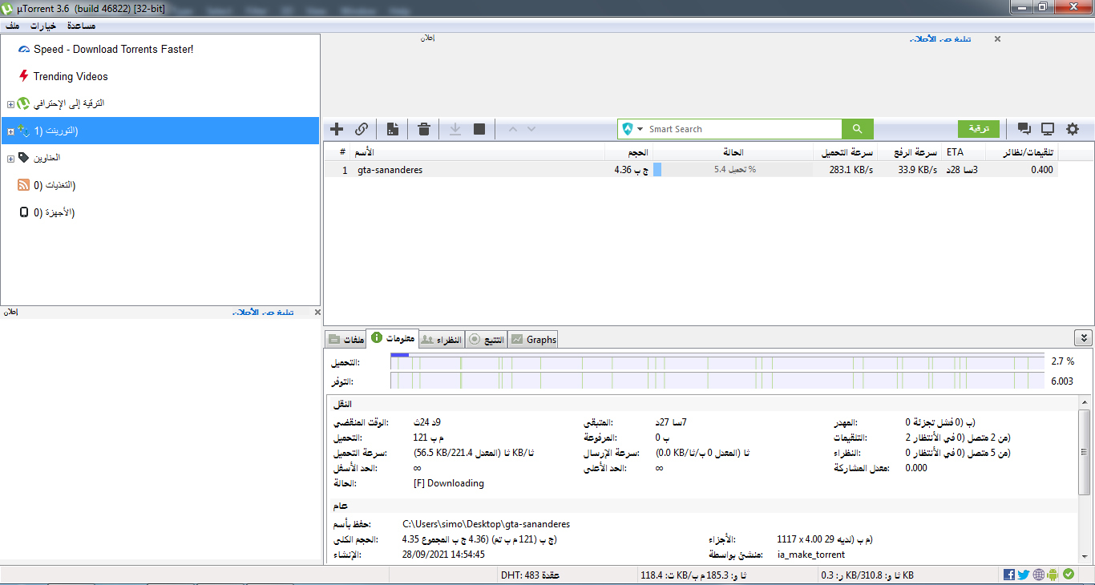Collapse the detail pane with double-chevron button

pyautogui.click(x=1083, y=338)
